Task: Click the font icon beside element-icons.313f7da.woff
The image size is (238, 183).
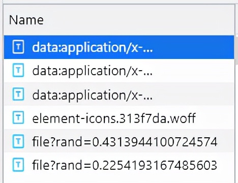Action: pos(18,117)
